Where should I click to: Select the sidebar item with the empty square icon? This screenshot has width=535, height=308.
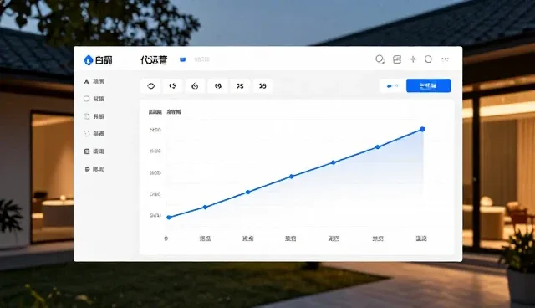click(94, 99)
